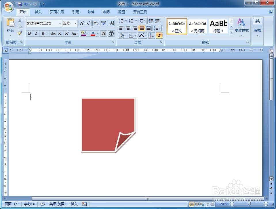Apply 无间隔 style
Screen dimensions: 276x209
197,27
